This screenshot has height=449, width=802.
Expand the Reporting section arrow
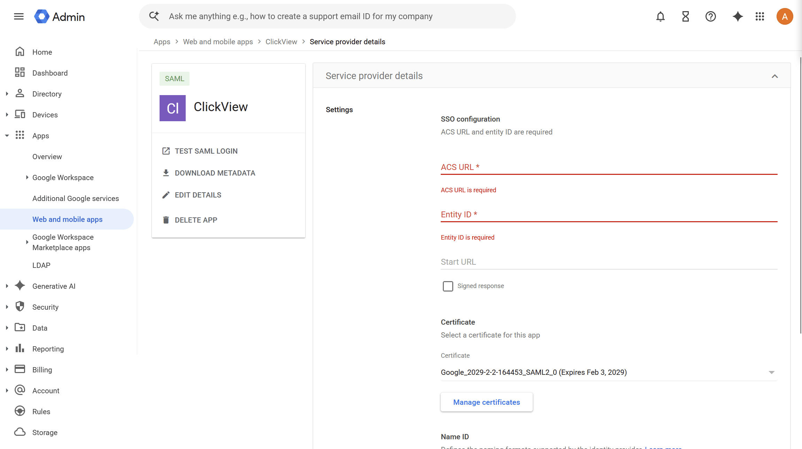7,349
